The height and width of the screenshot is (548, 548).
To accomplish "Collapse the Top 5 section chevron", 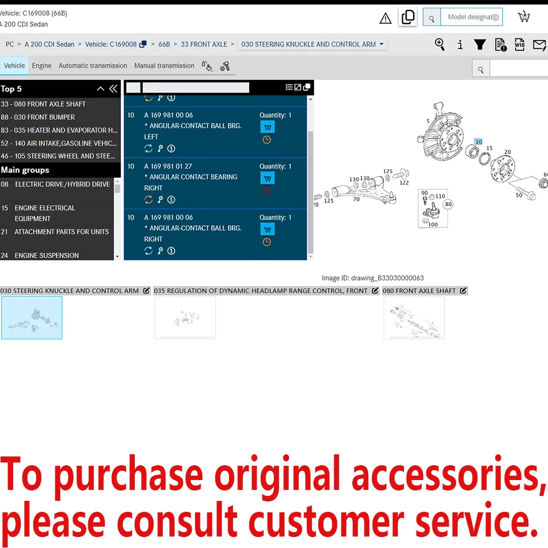I will [100, 89].
